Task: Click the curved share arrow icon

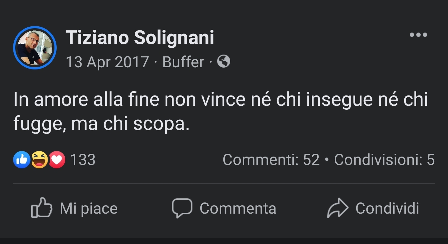Action: (x=338, y=208)
